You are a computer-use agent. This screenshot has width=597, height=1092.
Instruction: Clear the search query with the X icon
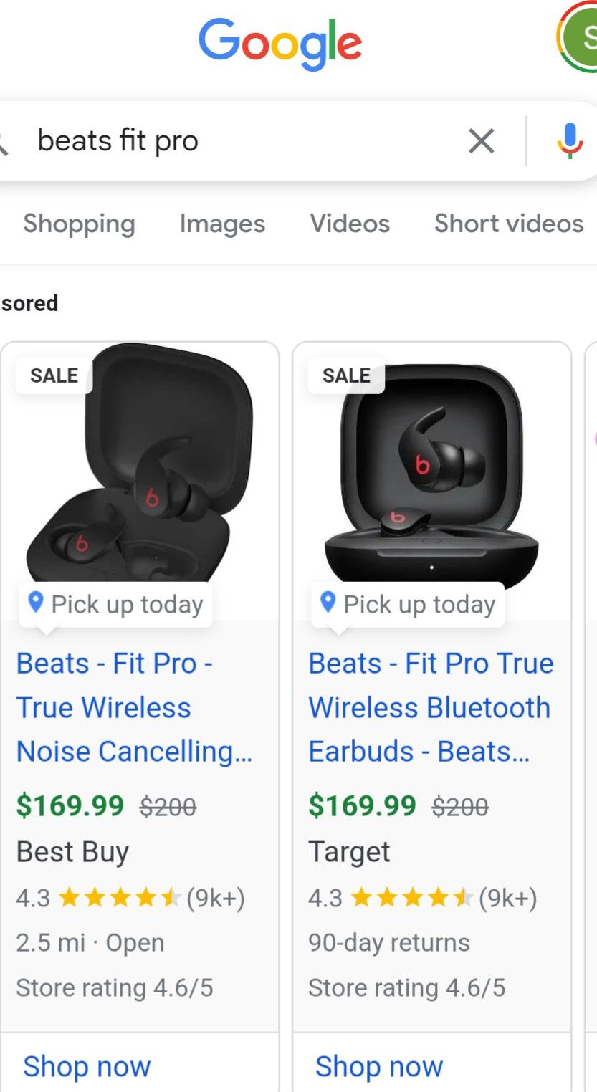481,141
